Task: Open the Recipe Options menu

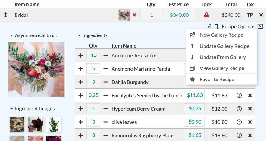Action: [x=235, y=26]
